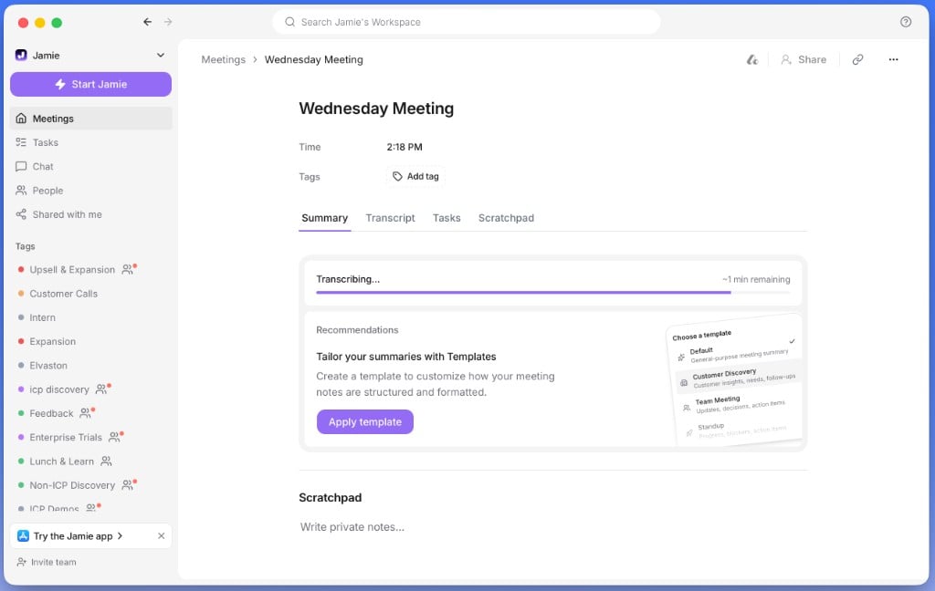Select the Intern tag
This screenshot has height=591, width=935.
pos(42,317)
